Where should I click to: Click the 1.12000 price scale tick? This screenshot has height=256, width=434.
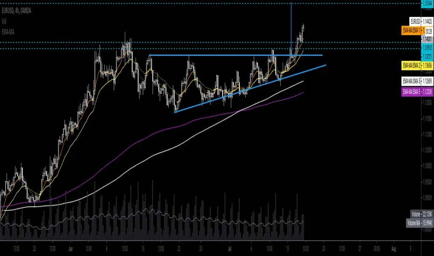(427, 103)
